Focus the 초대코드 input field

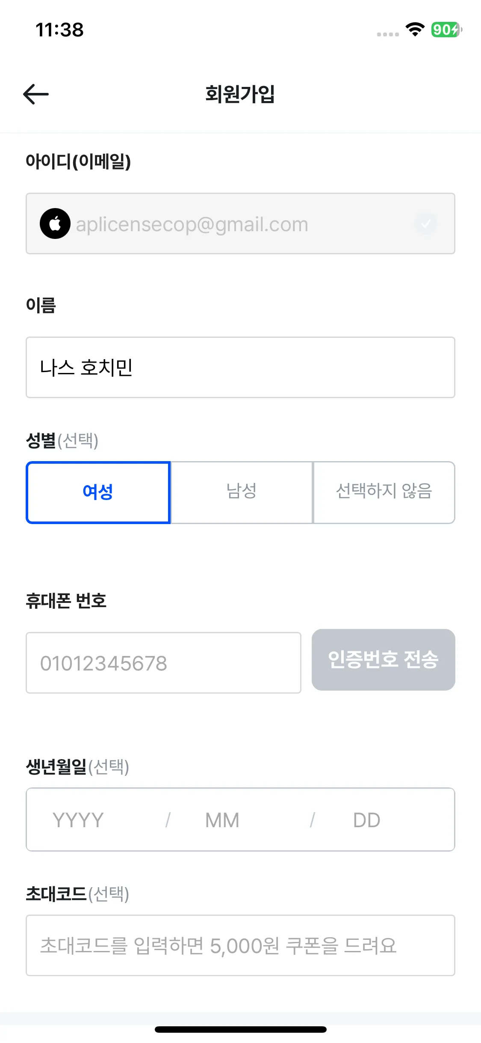coord(240,945)
